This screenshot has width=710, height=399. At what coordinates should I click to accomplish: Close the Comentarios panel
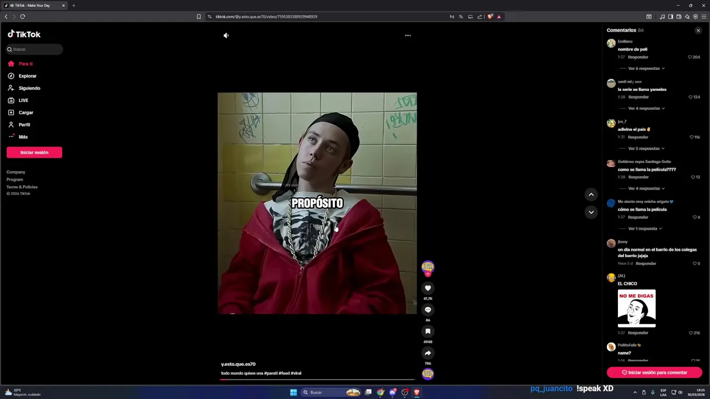click(698, 30)
